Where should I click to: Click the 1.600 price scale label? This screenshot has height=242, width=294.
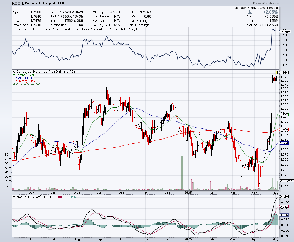pyautogui.click(x=284, y=97)
